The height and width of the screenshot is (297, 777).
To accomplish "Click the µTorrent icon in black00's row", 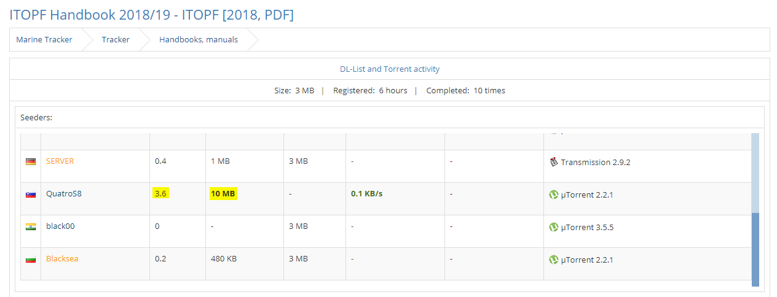I will pos(553,227).
